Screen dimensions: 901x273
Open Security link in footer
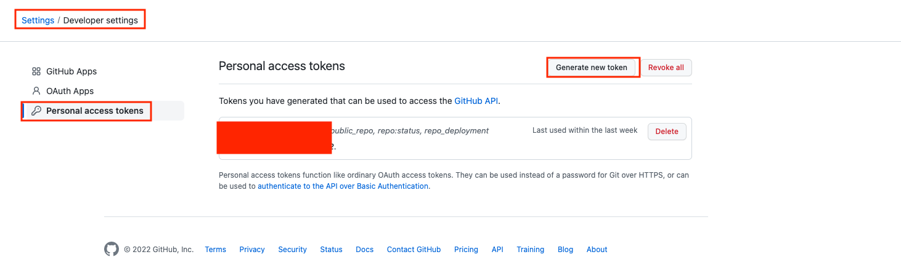(292, 250)
